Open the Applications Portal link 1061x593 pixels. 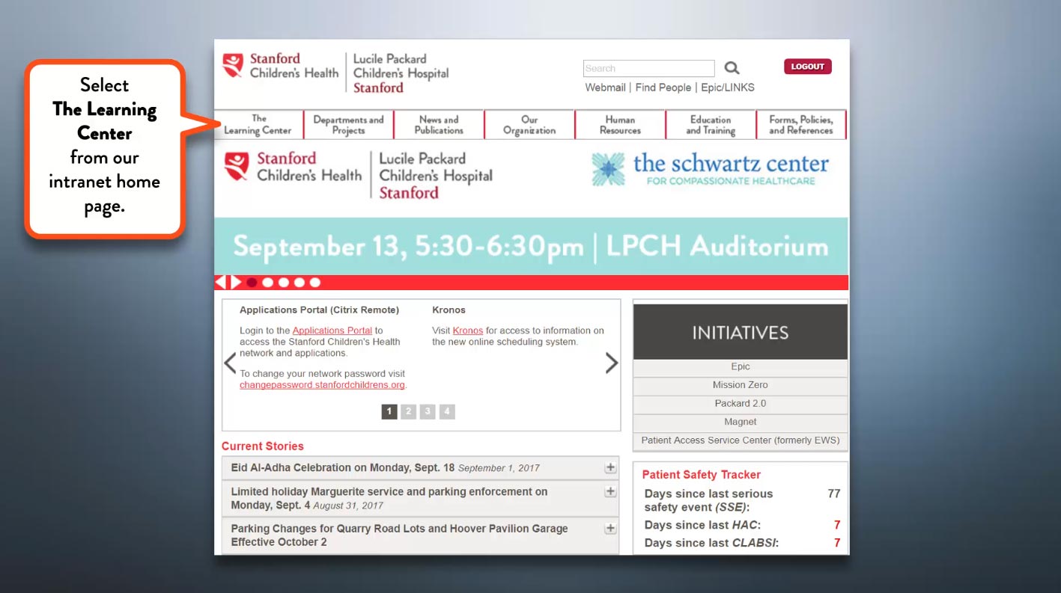tap(332, 331)
